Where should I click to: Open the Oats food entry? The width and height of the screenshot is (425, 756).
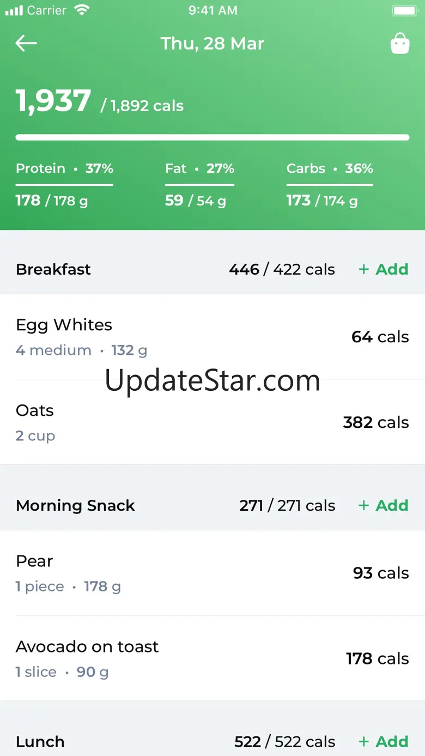click(x=212, y=422)
